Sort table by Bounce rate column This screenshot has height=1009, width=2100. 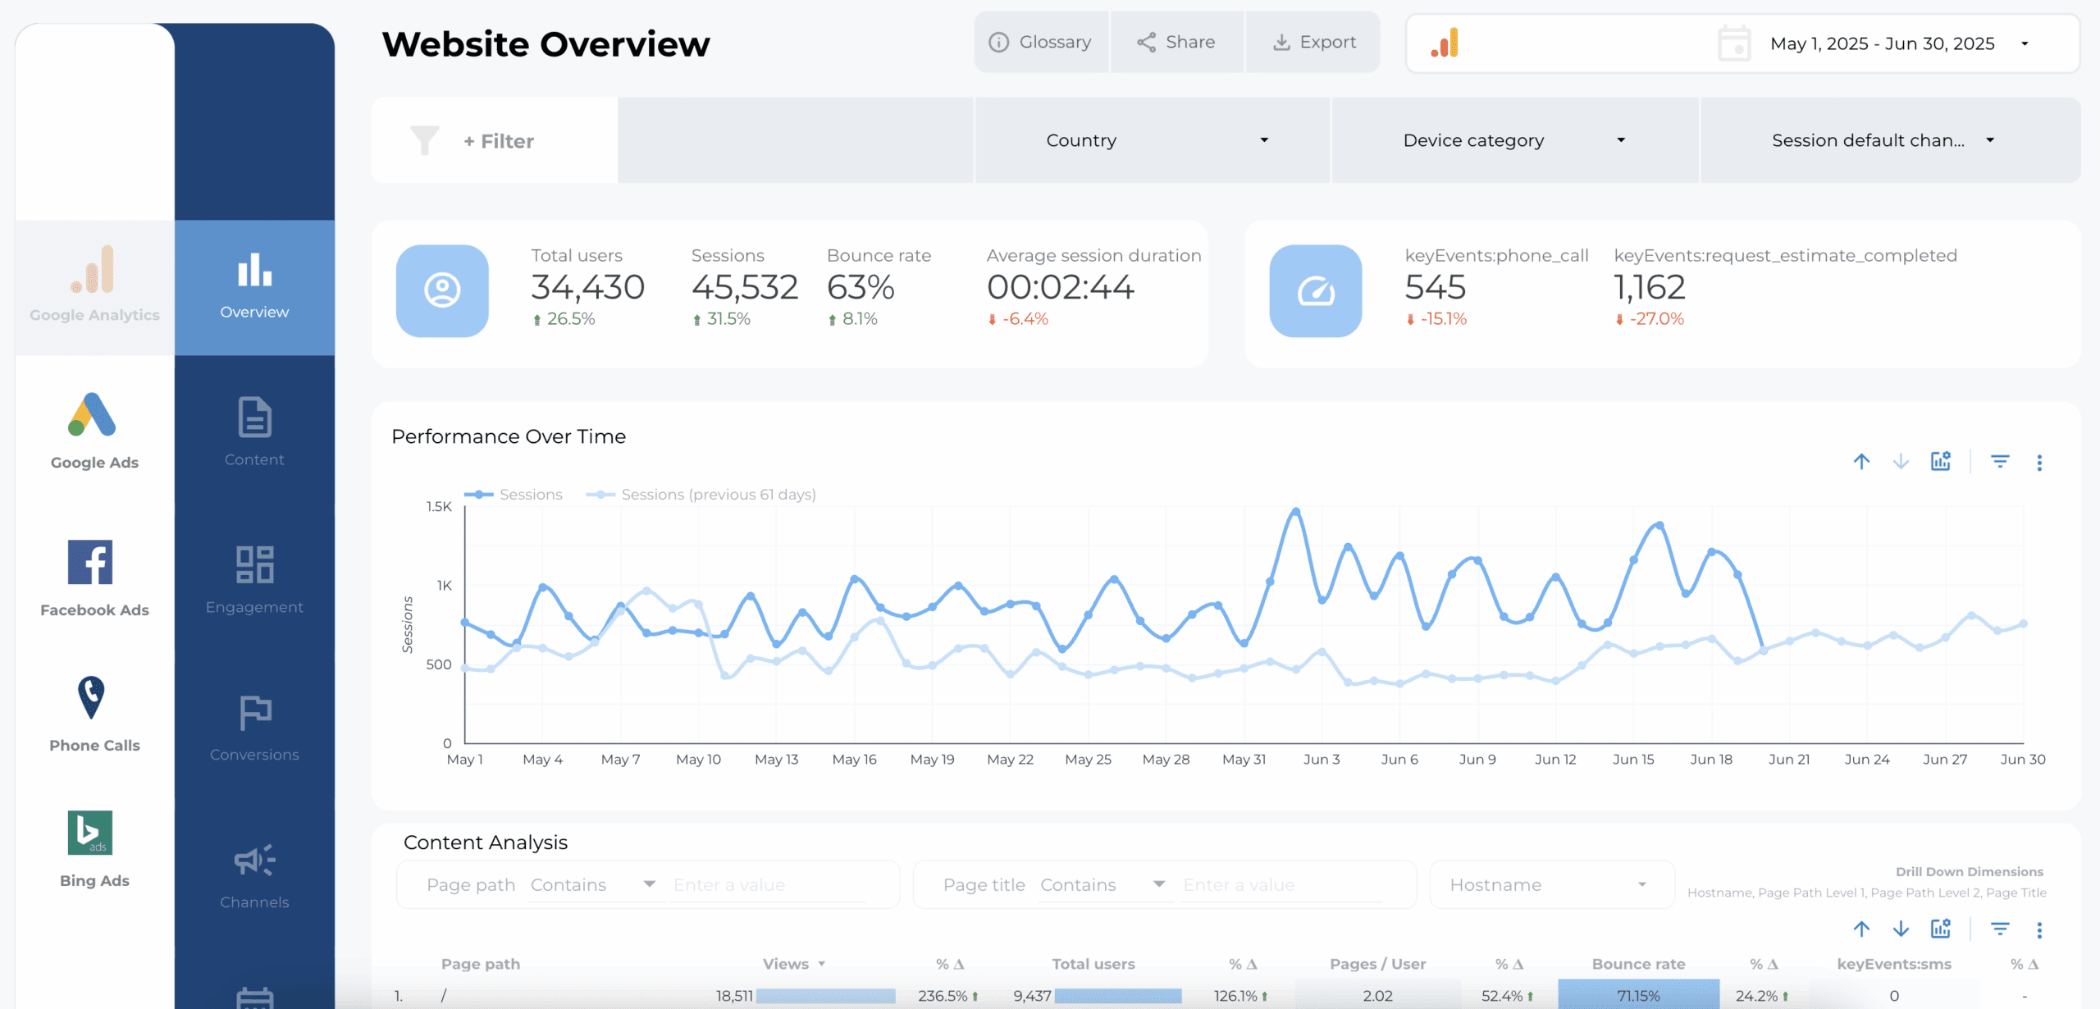pyautogui.click(x=1638, y=964)
